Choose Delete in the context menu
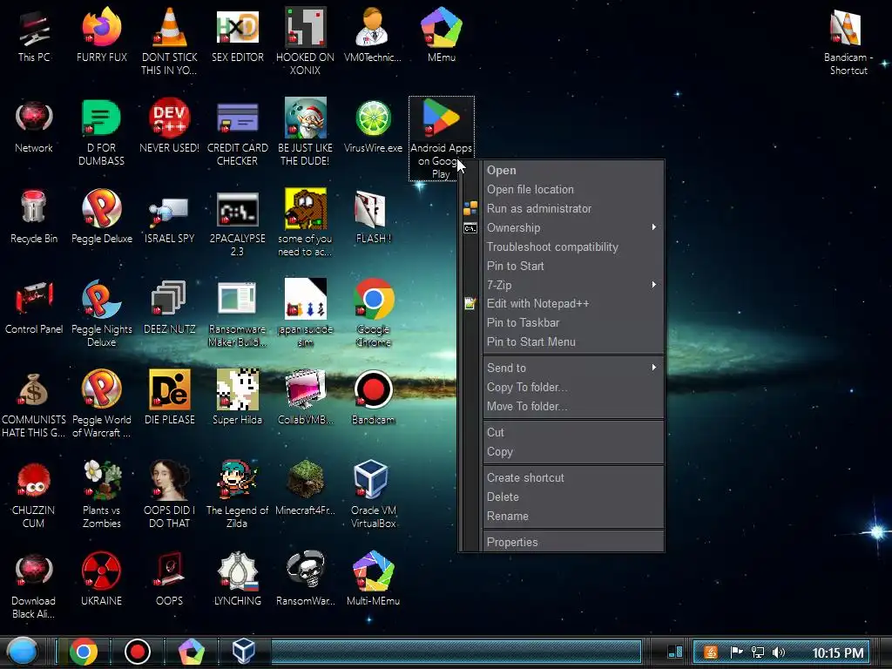892x669 pixels. point(573,497)
